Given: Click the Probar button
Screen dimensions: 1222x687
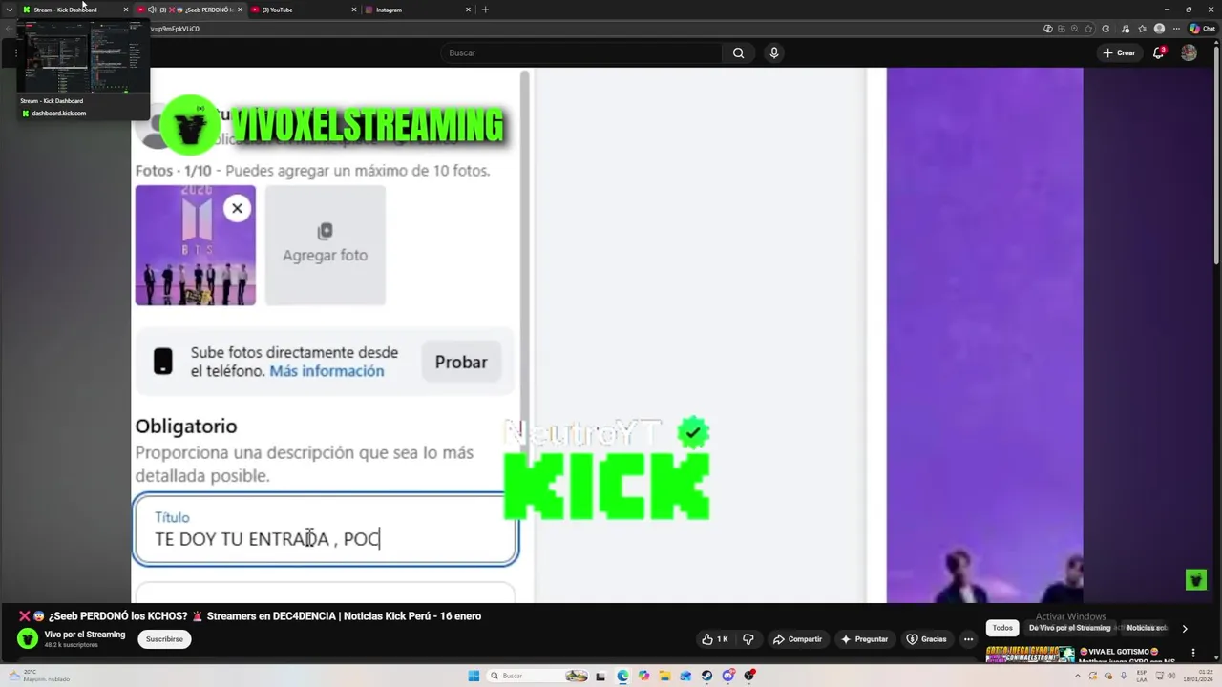Looking at the screenshot, I should [x=461, y=362].
